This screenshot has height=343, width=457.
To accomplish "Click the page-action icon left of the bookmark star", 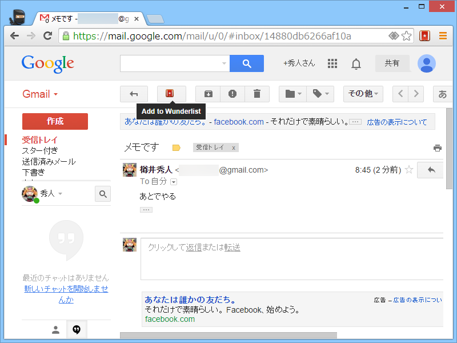I will pyautogui.click(x=394, y=36).
